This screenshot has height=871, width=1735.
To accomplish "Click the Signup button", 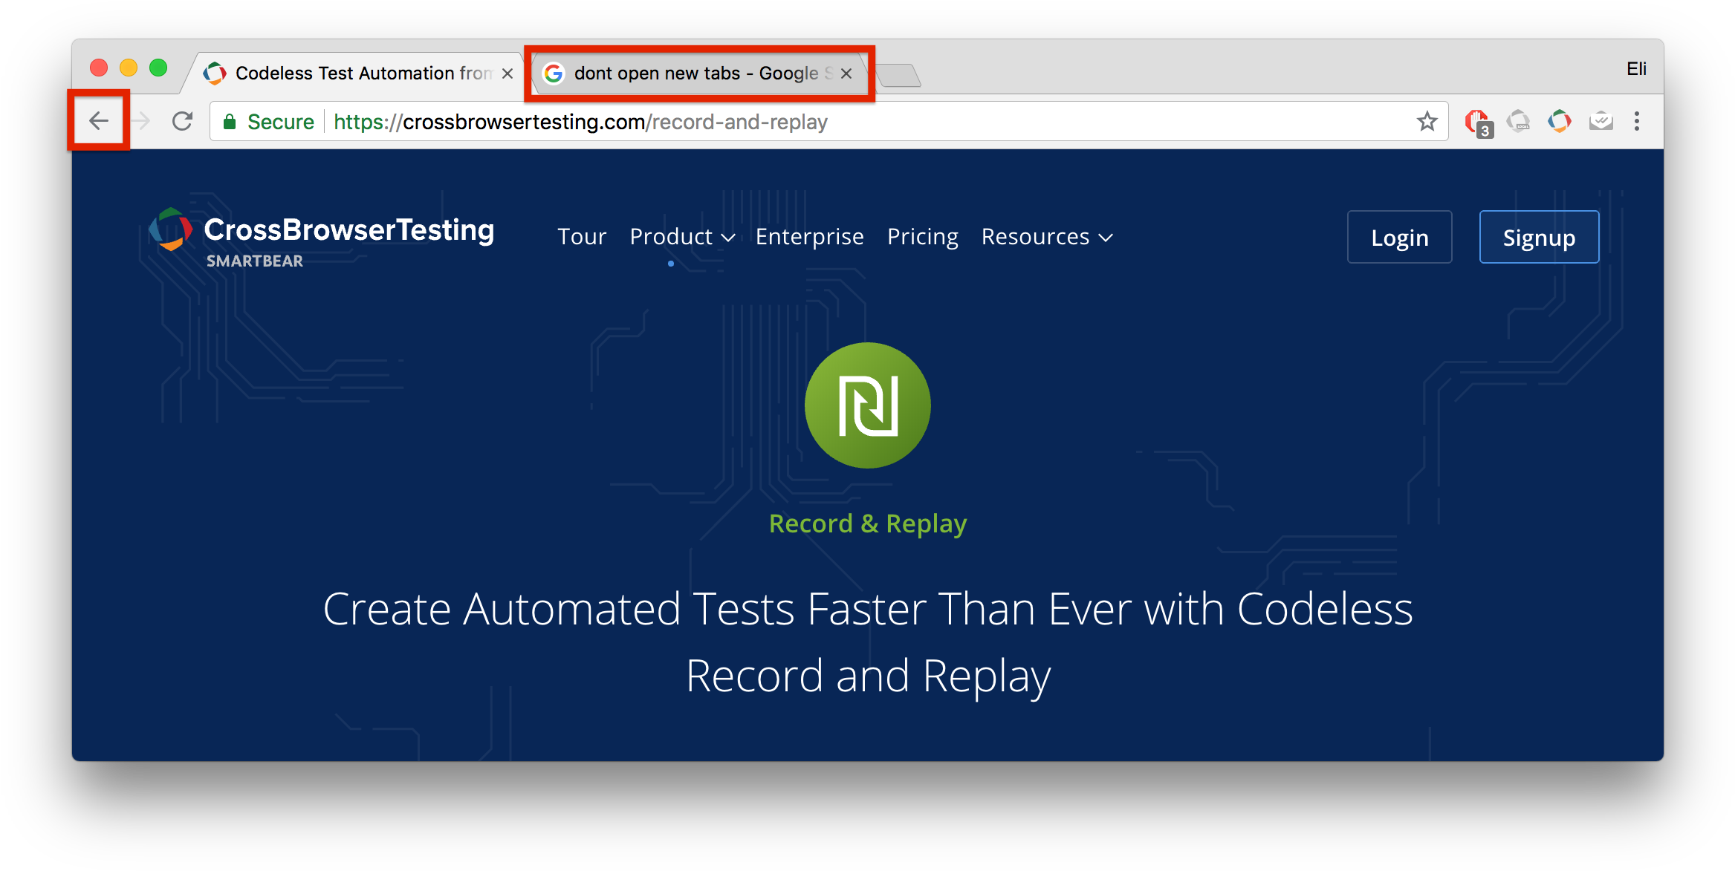I will click(1539, 237).
